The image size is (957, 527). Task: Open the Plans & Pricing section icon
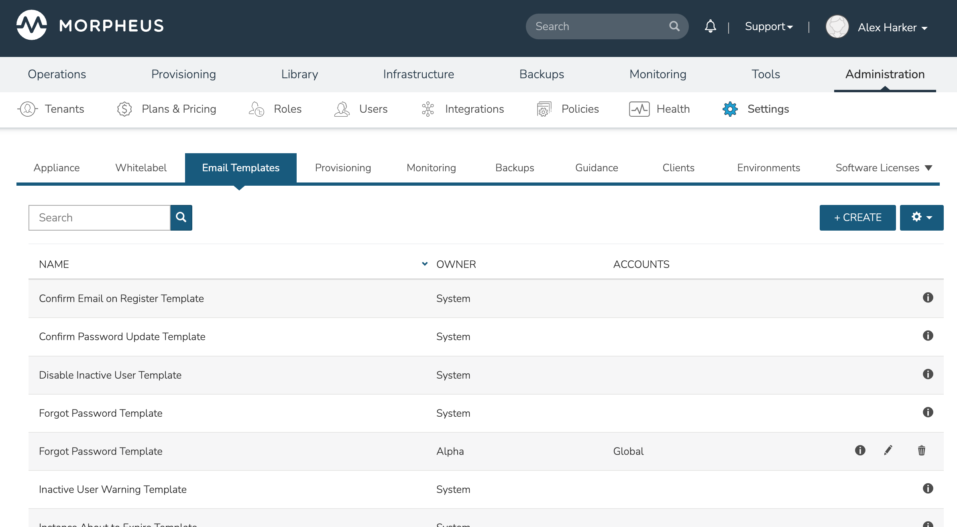(124, 109)
